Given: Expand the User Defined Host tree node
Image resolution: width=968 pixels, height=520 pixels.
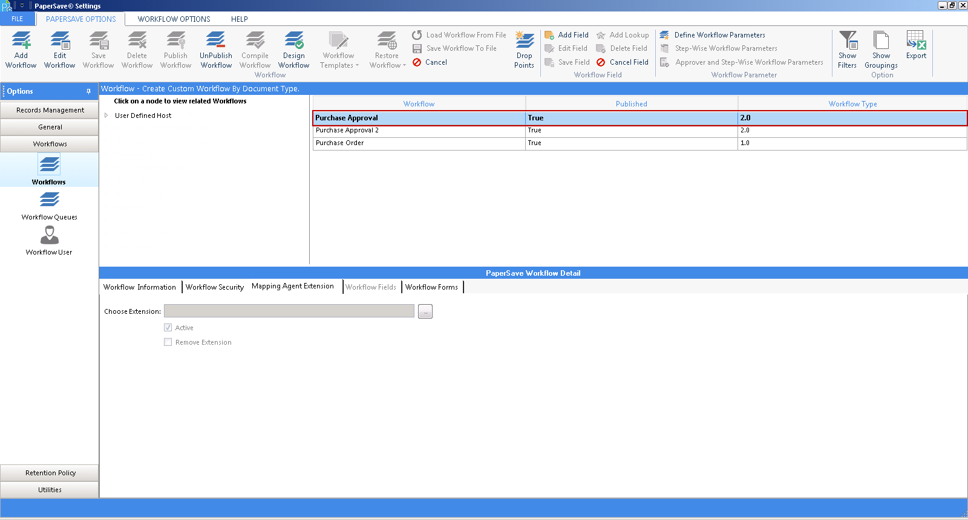Looking at the screenshot, I should tap(106, 115).
